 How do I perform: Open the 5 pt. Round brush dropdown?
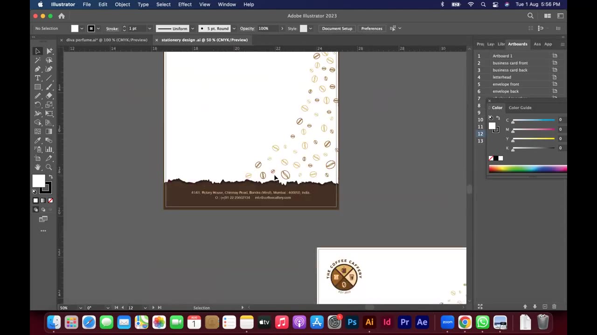234,28
